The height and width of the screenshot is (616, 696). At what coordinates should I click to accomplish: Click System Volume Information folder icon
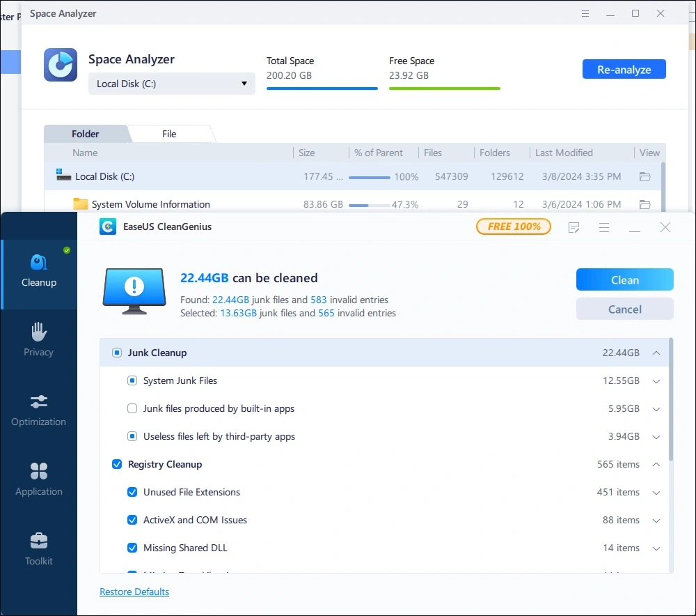[80, 203]
